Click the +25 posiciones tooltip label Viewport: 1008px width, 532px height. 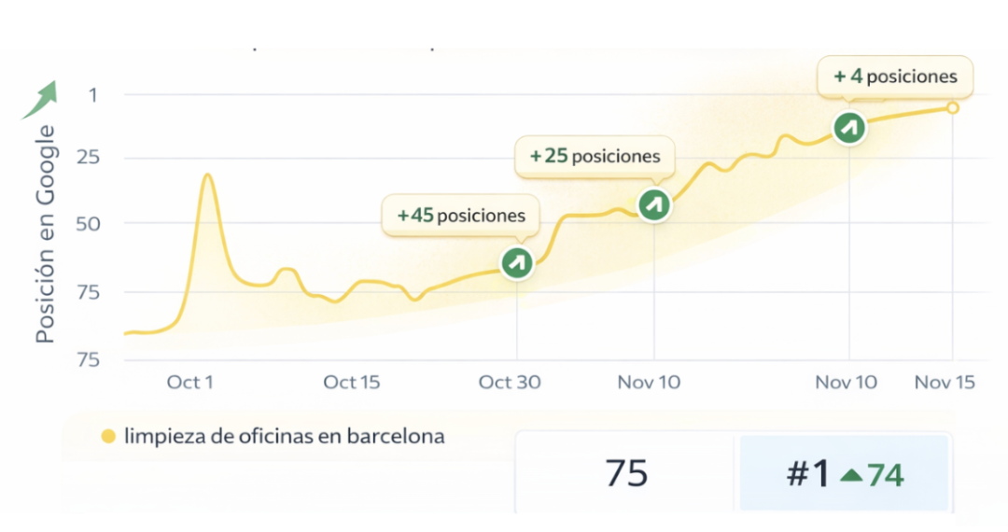[595, 157]
